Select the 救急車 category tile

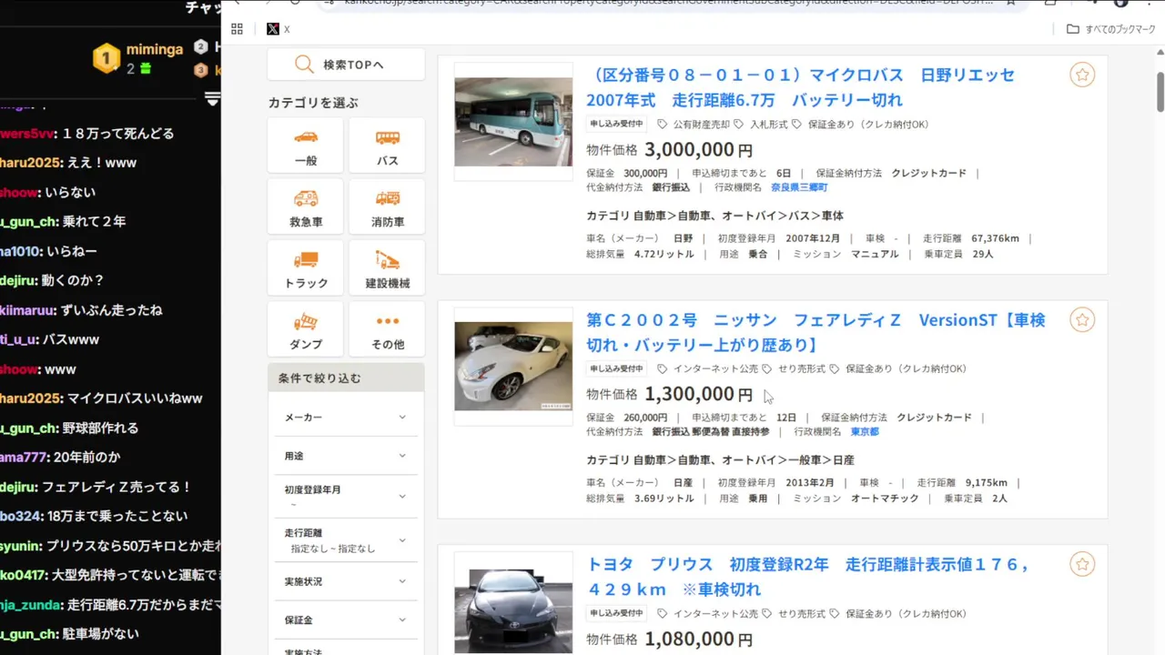point(306,207)
